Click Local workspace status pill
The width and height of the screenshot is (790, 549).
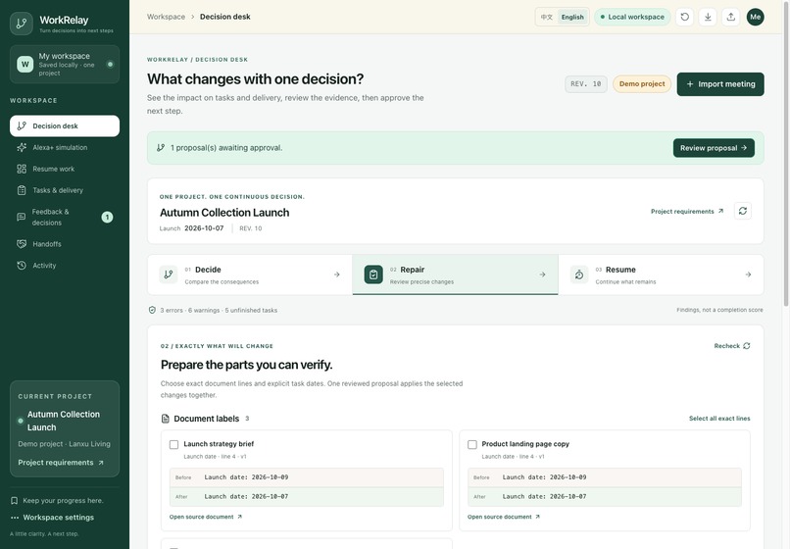point(632,17)
